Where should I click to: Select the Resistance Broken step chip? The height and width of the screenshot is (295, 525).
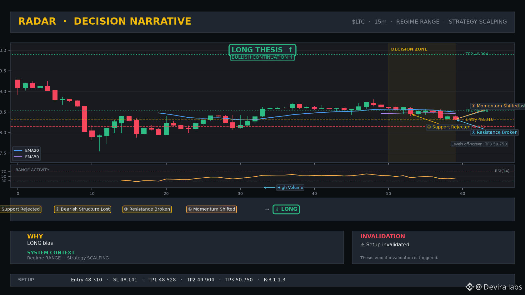[147, 209]
